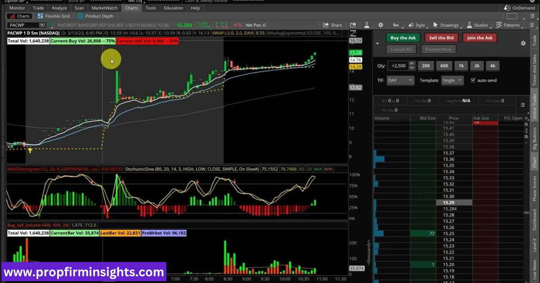Screen dimensions: 540x283
Task: Open the Style menu in chart toolbar
Action: click(417, 25)
